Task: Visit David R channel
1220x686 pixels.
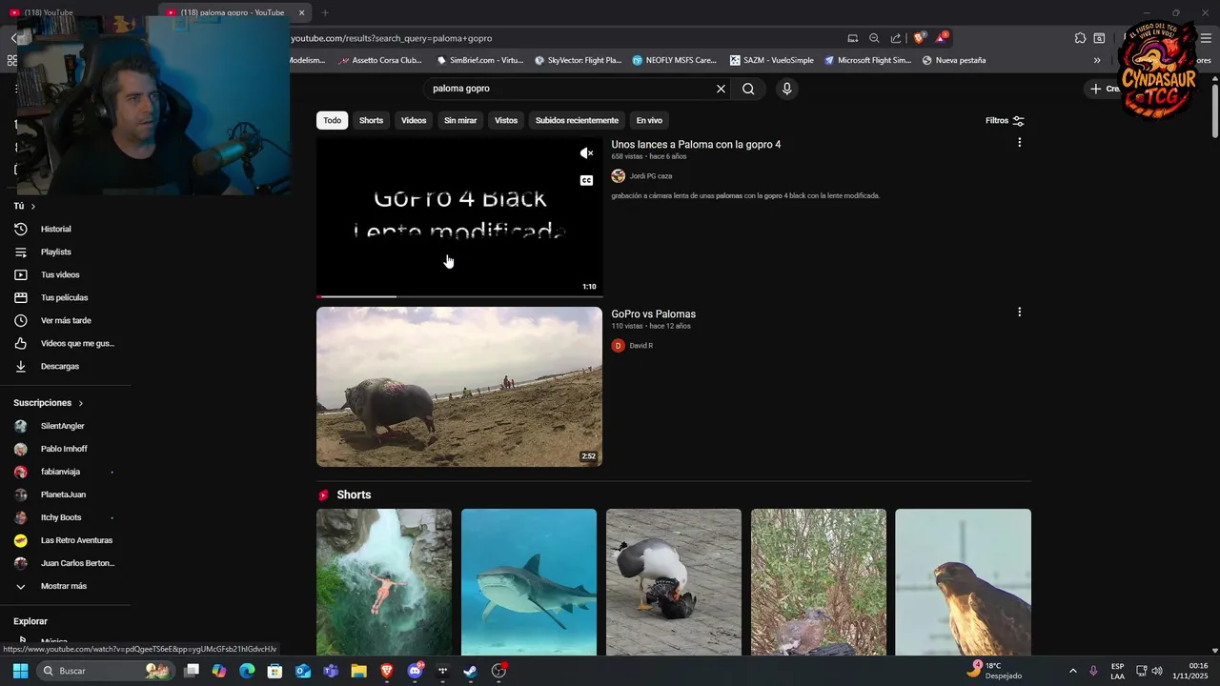Action: 640,346
